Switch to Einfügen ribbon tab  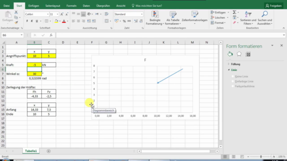pos(34,6)
